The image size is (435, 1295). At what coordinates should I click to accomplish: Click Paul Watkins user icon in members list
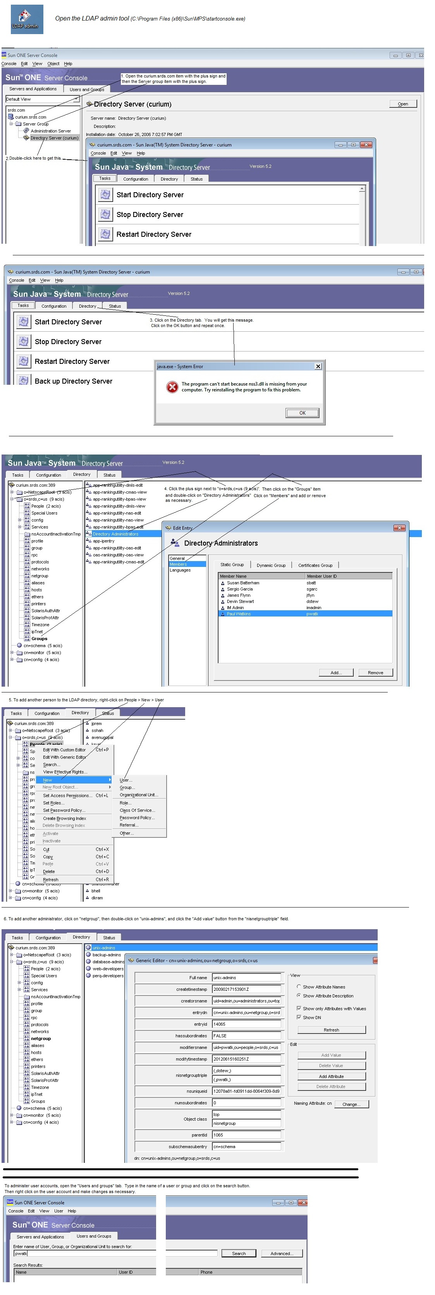222,614
